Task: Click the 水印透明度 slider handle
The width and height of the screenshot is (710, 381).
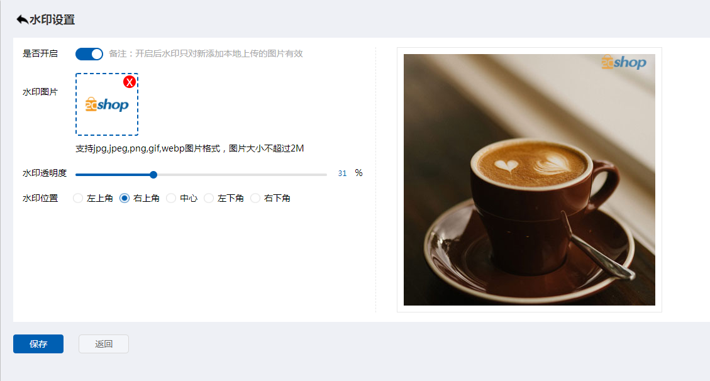Action: click(x=153, y=175)
